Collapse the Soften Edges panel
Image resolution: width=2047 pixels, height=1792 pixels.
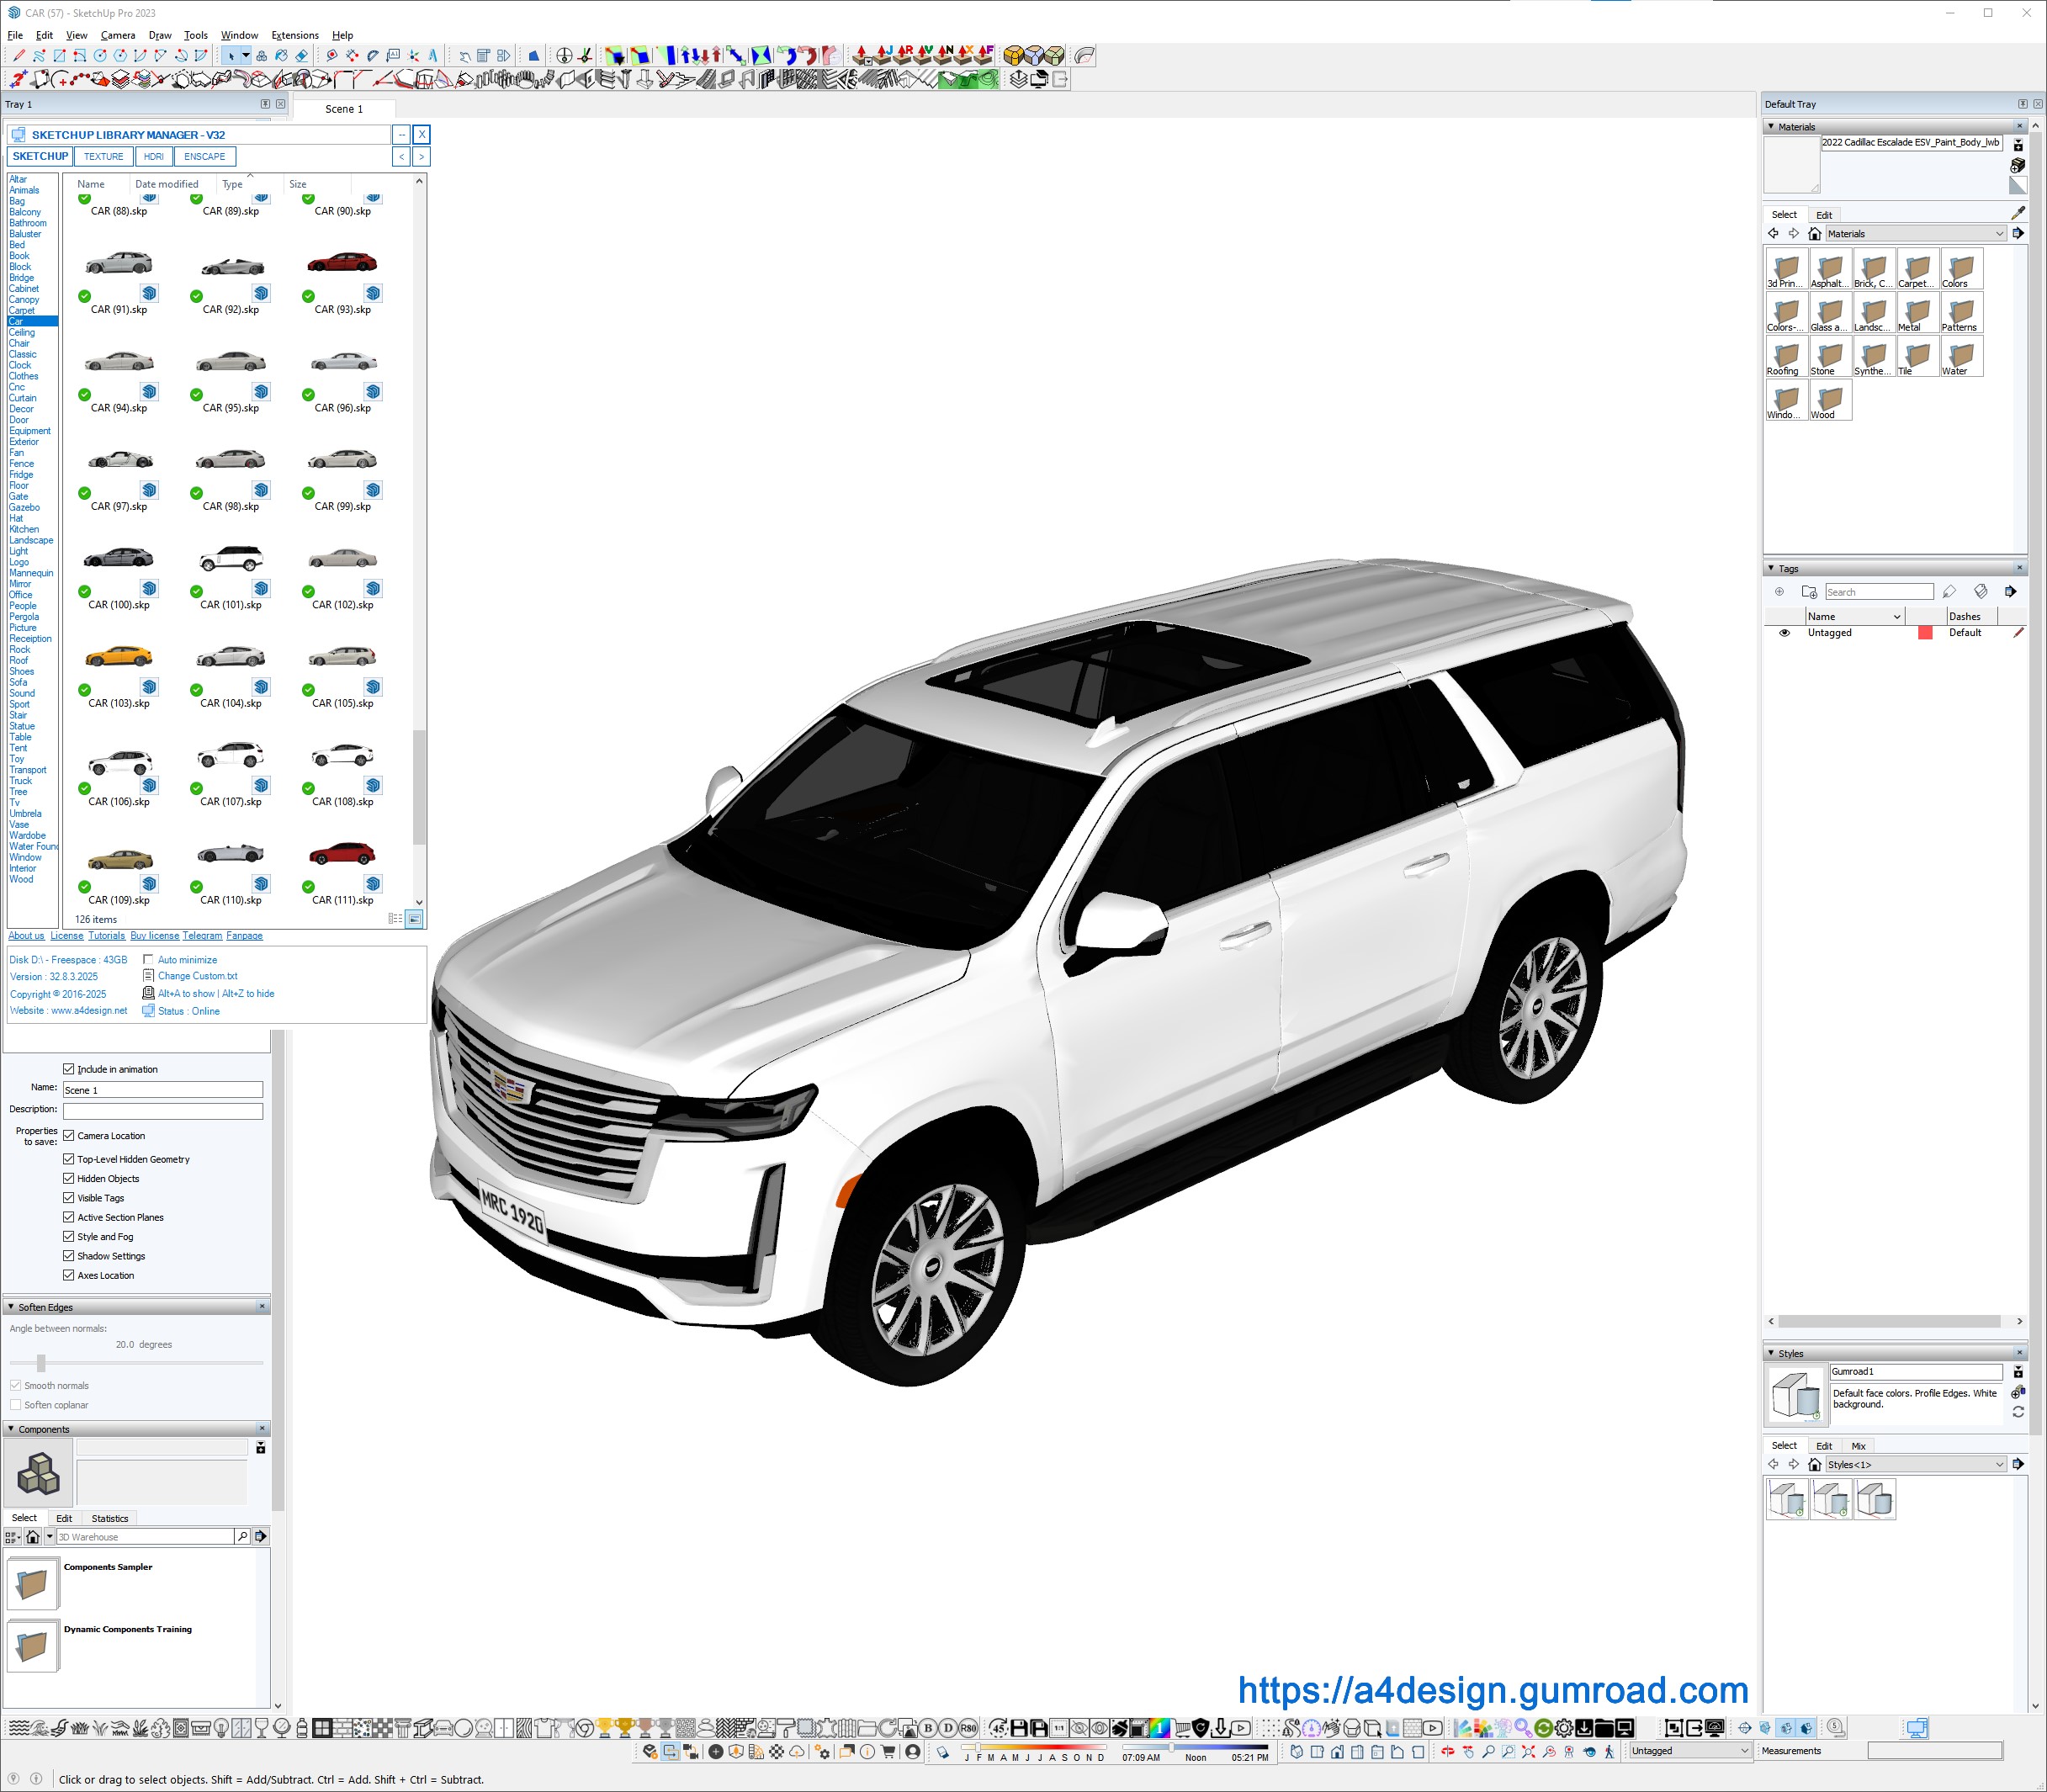[11, 1307]
